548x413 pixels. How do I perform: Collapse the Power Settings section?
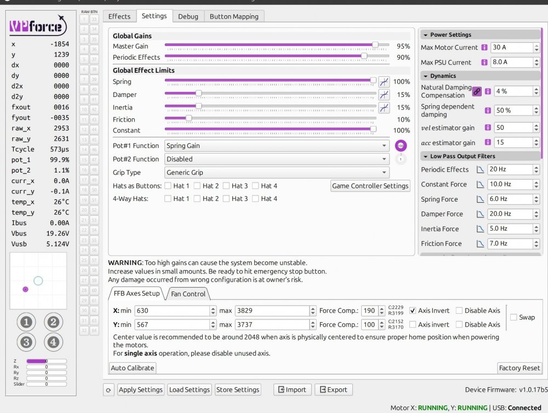click(425, 35)
